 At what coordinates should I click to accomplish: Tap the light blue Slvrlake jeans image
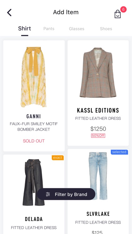pos(98,176)
